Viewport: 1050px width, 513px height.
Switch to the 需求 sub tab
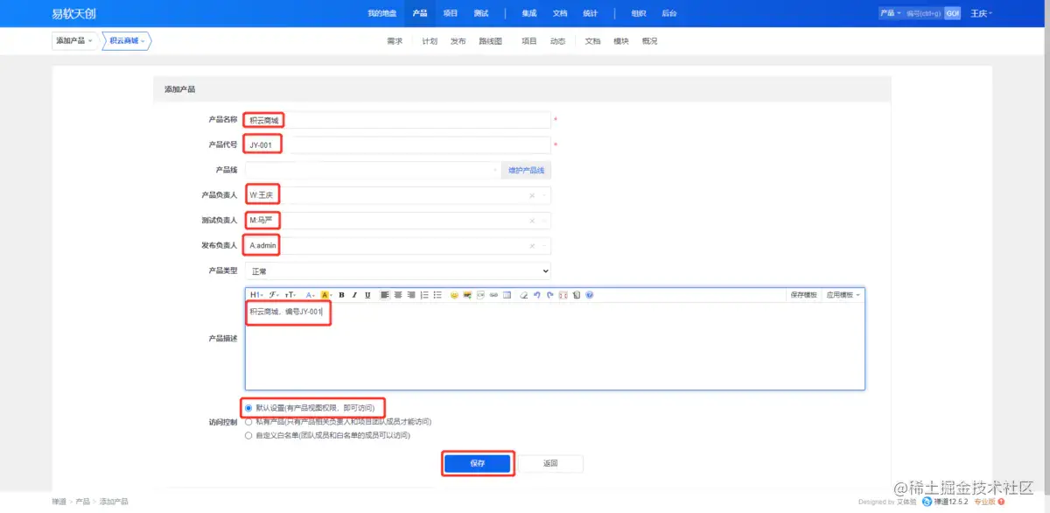[x=395, y=41]
